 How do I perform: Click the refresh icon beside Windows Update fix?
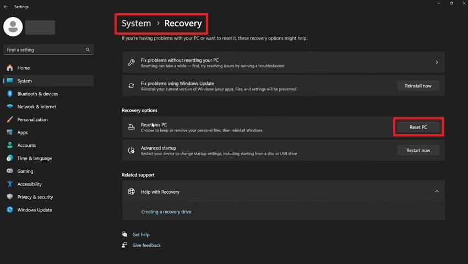click(132, 86)
